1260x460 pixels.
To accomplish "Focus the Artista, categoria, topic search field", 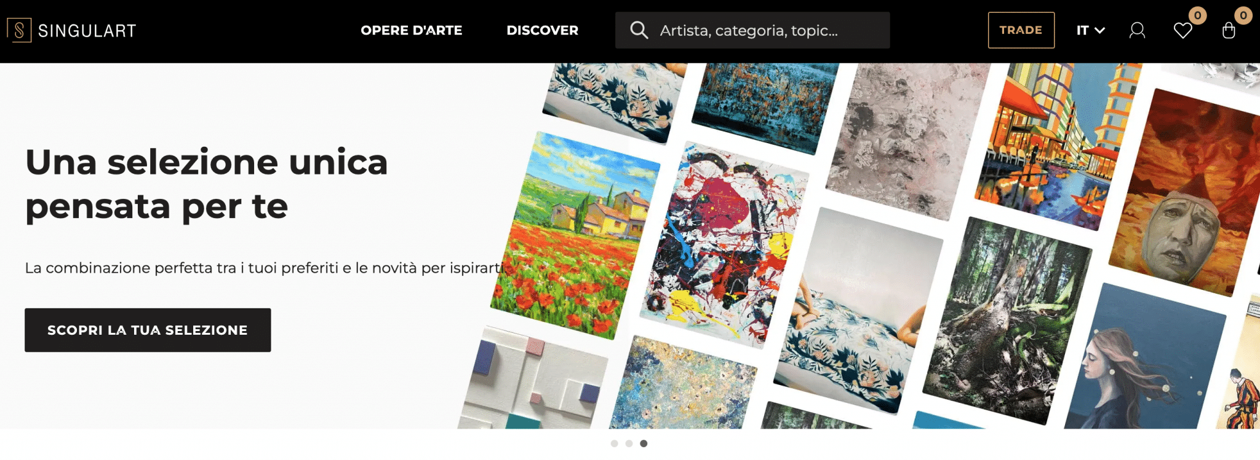I will [x=752, y=30].
